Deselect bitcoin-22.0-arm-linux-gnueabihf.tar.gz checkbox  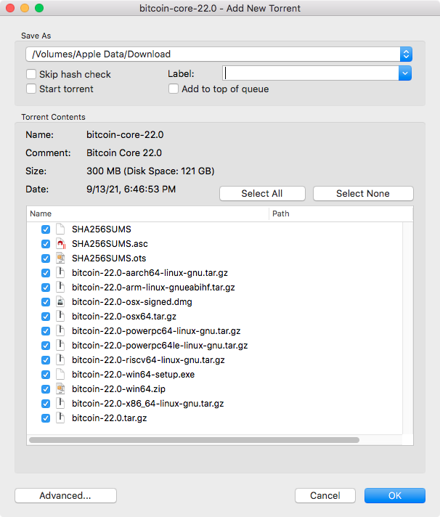(46, 288)
